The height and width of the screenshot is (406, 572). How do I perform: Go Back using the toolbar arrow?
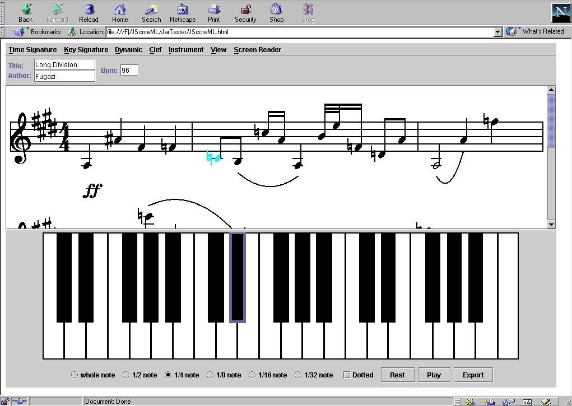[26, 10]
